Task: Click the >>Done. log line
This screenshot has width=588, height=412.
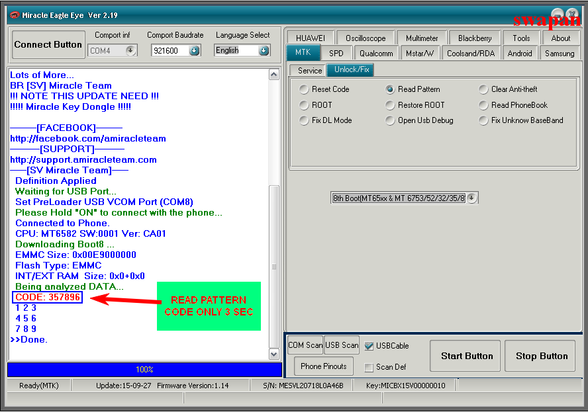Action: tap(29, 340)
